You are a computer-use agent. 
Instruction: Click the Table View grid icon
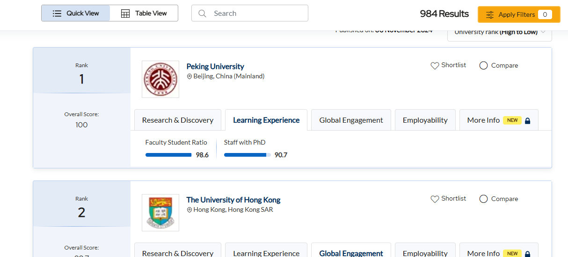tap(125, 14)
